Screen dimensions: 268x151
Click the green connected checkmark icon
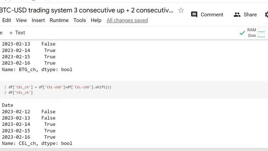coord(242,33)
